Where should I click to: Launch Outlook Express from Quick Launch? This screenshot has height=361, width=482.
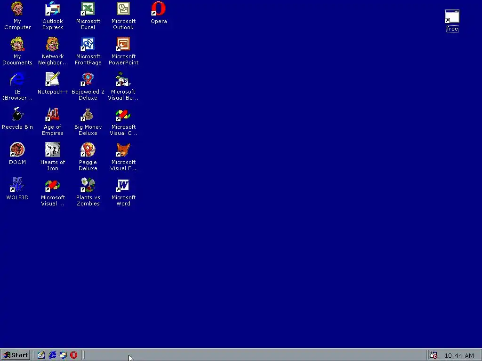(x=63, y=355)
